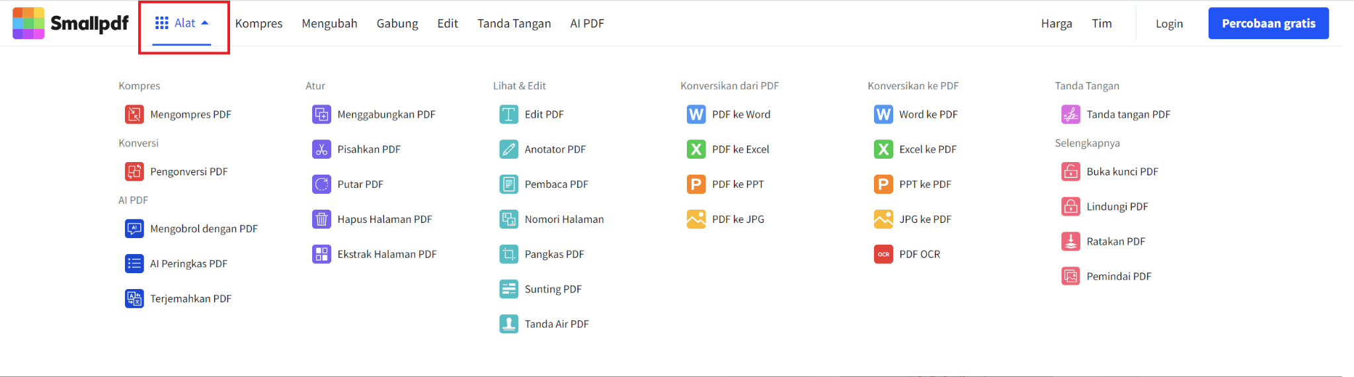This screenshot has width=1354, height=377.
Task: Open the AI PDF navigation item
Action: click(x=586, y=24)
